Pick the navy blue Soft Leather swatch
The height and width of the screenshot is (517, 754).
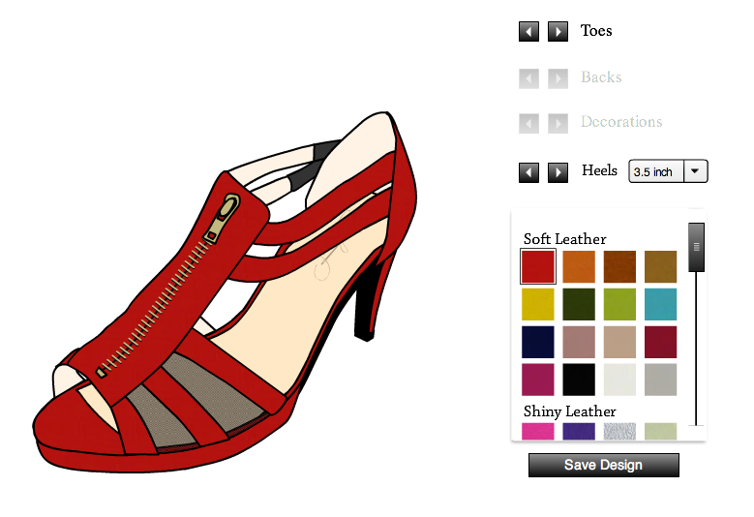tap(538, 342)
